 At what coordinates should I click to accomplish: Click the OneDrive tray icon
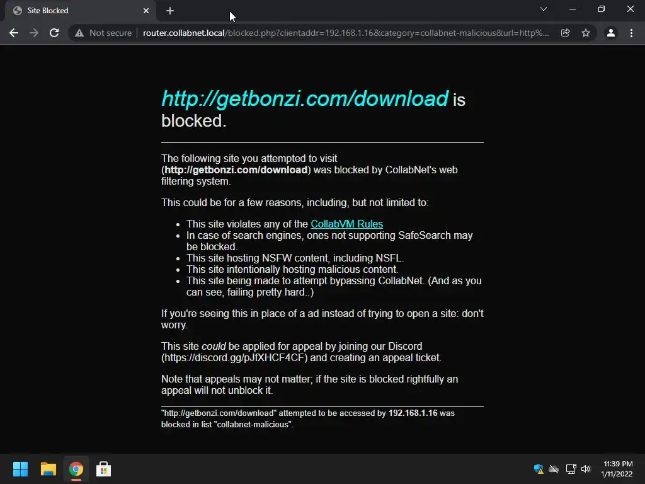(x=554, y=469)
